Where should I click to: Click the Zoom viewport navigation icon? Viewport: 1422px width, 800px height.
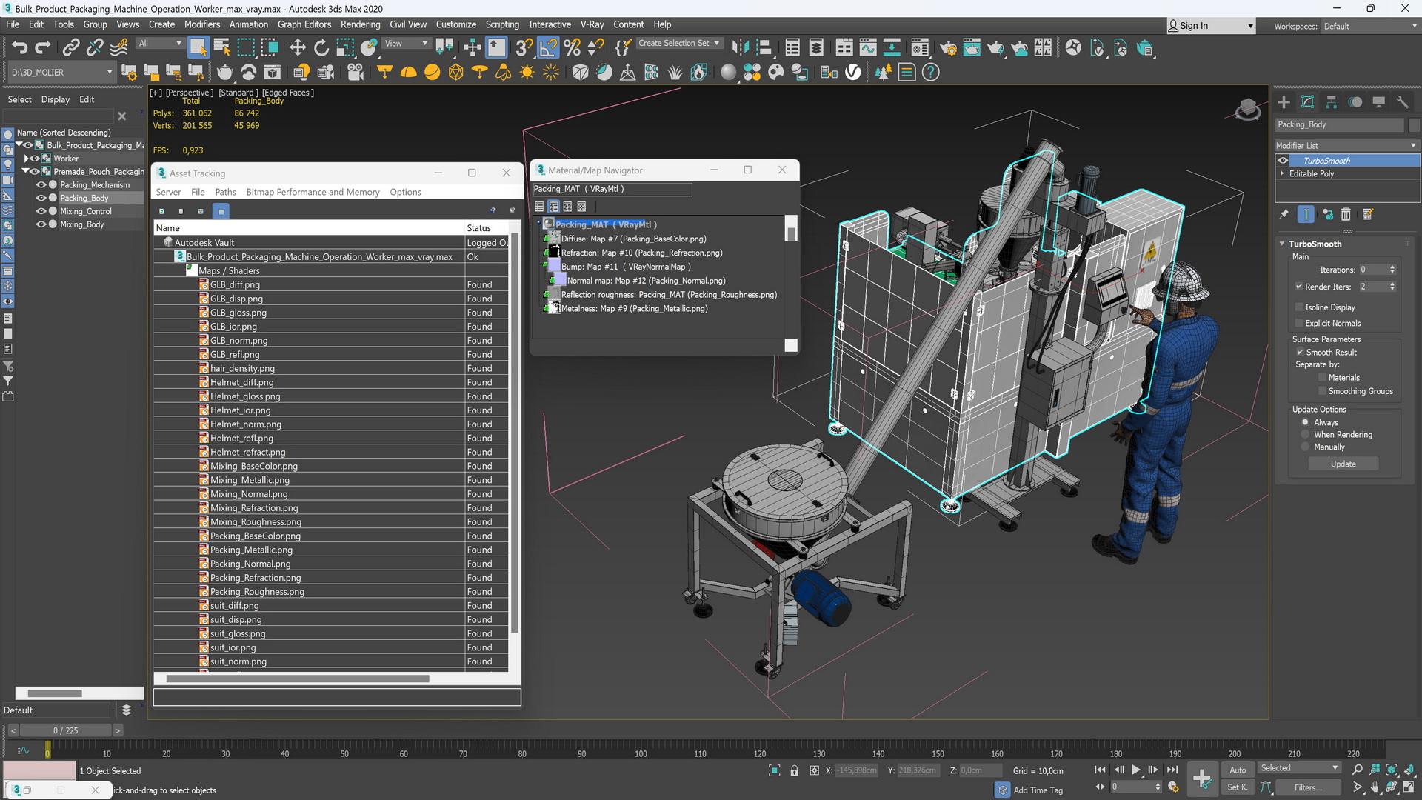pos(1357,770)
